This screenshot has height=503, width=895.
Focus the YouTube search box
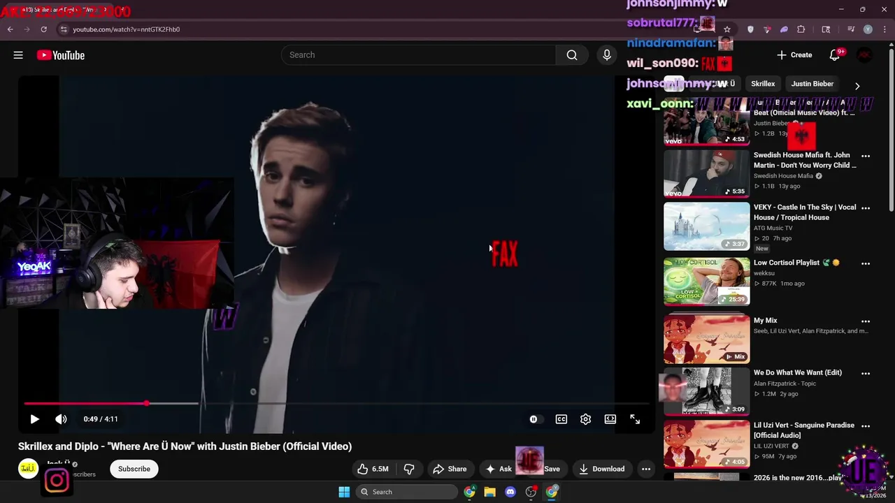tap(418, 55)
